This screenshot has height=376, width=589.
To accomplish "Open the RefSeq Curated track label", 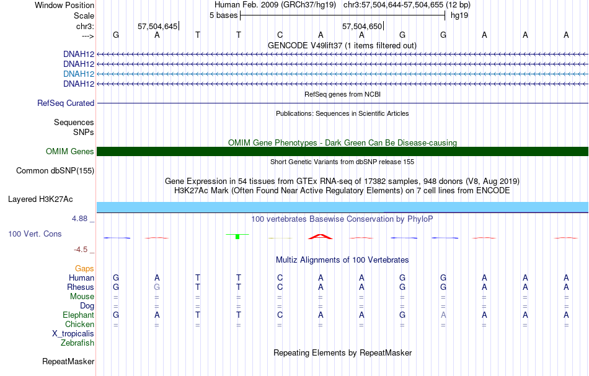I will coord(65,103).
